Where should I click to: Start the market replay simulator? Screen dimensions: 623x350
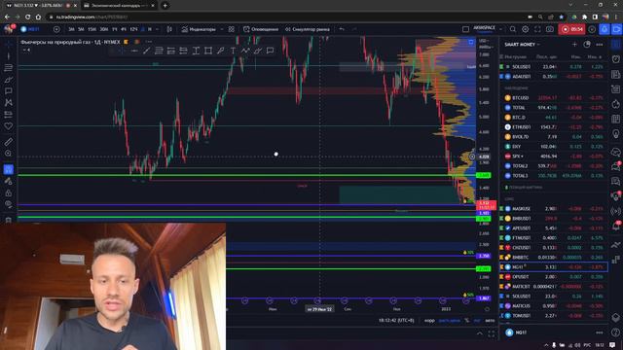click(308, 29)
